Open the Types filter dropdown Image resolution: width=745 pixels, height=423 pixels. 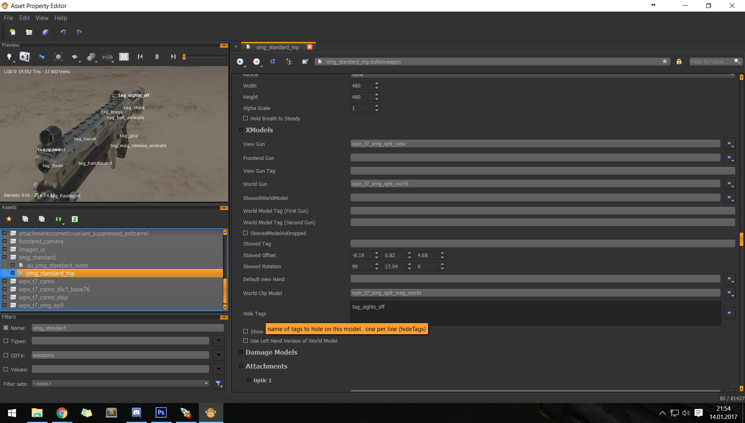click(218, 341)
